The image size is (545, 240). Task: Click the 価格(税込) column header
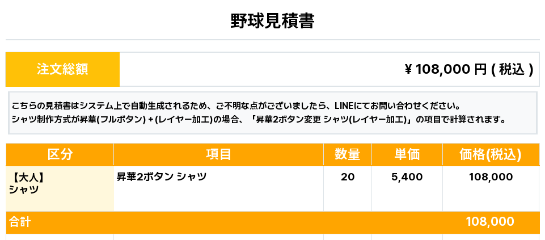pos(490,154)
